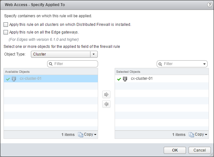
Task: Focus the Selected Objects Filter field
Action: 182,64
